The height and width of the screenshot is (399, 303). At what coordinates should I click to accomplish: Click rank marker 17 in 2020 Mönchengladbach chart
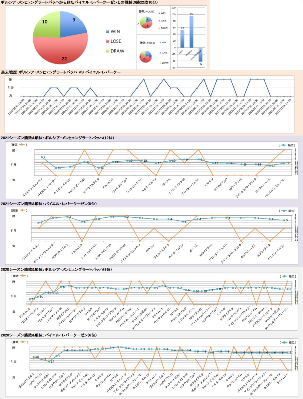pyautogui.click(x=30, y=299)
